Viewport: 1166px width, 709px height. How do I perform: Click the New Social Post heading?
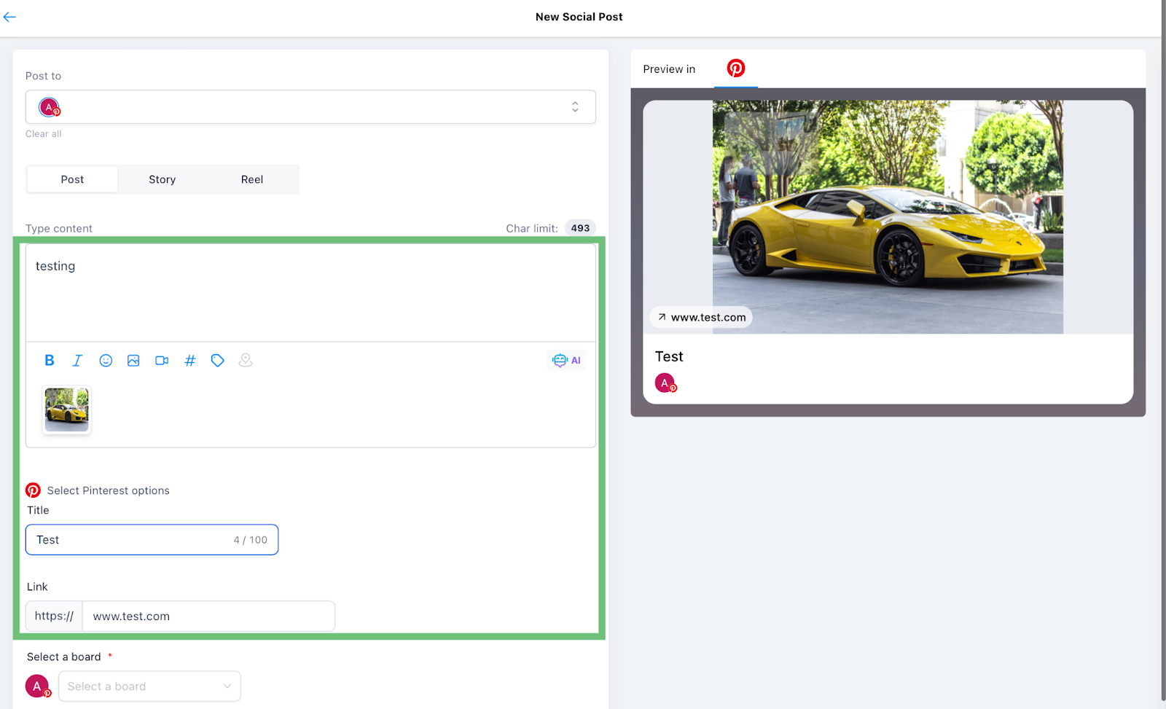(579, 17)
